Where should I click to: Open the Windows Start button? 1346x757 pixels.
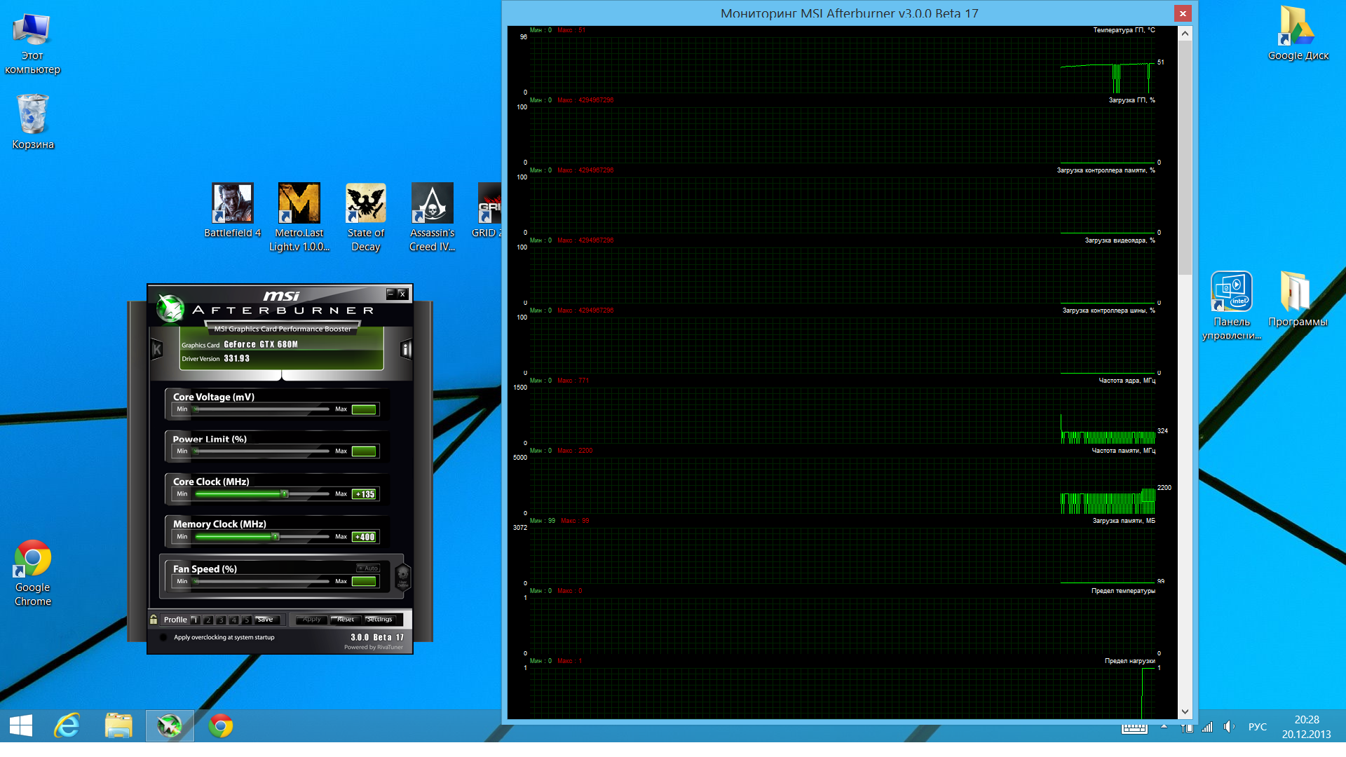pos(21,725)
